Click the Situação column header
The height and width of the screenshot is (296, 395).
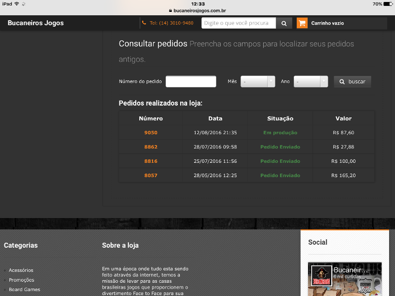(280, 118)
